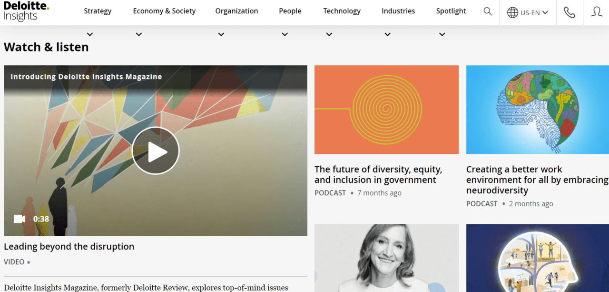The height and width of the screenshot is (292, 609).
Task: Open the Economy & Society menu
Action: (x=164, y=11)
